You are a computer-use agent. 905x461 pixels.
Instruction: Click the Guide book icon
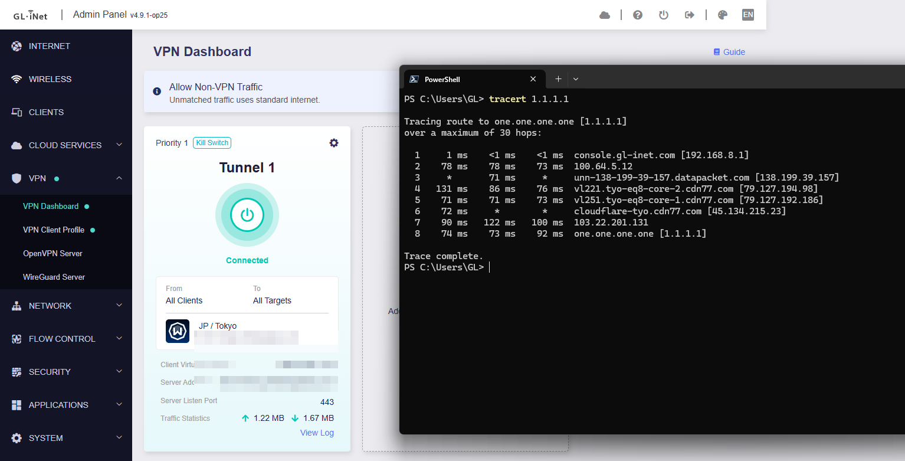(717, 52)
